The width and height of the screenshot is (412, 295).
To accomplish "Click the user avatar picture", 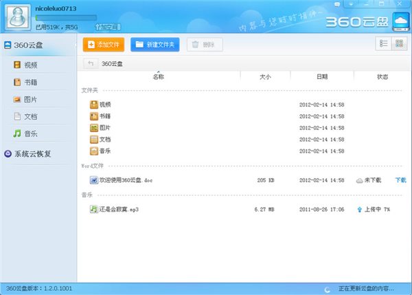I will 18,17.
